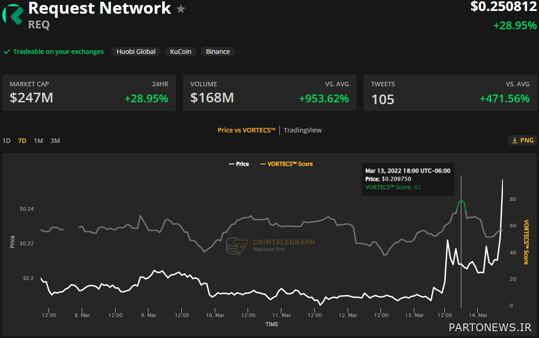Click the Request Network title
Screen dimensions: 539x338
[100, 8]
